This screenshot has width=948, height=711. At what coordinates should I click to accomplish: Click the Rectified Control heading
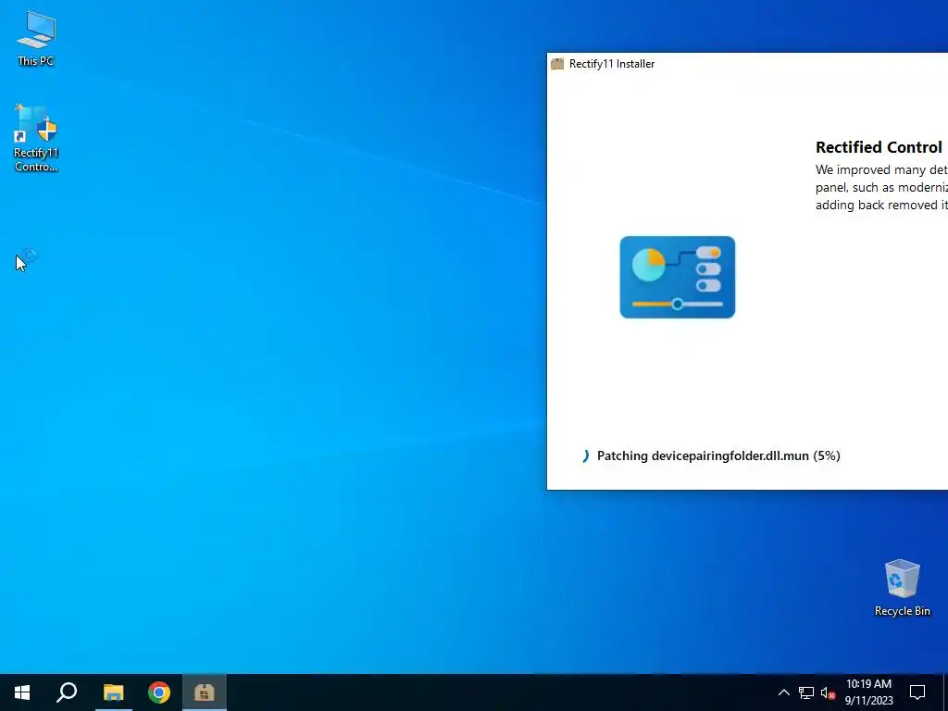(881, 147)
